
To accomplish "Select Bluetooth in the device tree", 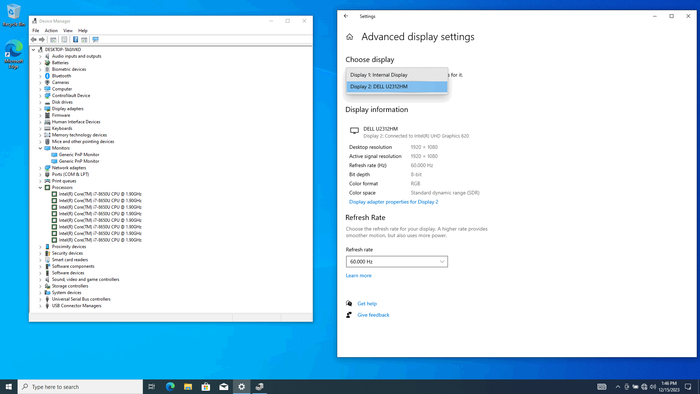I will [62, 76].
